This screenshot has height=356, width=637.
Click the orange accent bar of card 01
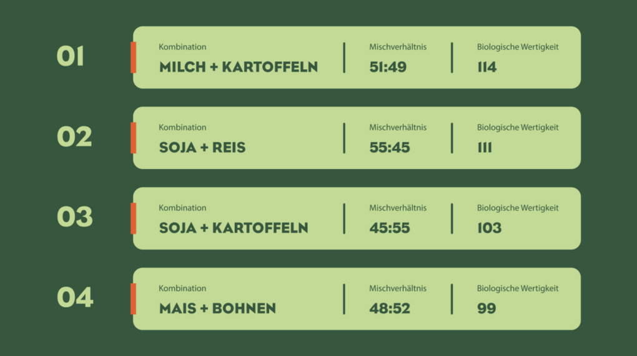[x=133, y=57]
